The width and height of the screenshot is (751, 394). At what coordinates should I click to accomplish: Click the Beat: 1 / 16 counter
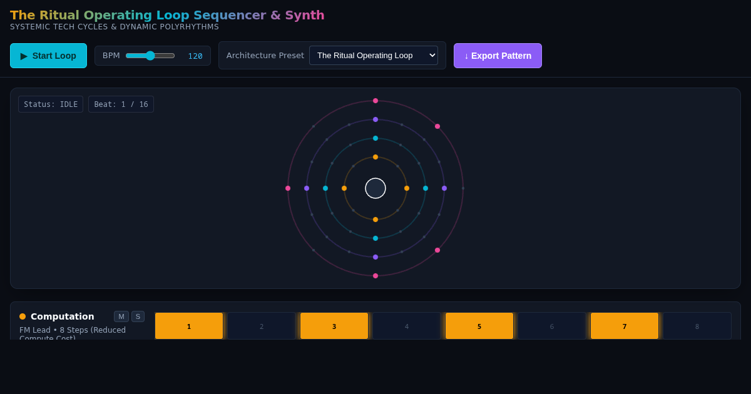(121, 104)
